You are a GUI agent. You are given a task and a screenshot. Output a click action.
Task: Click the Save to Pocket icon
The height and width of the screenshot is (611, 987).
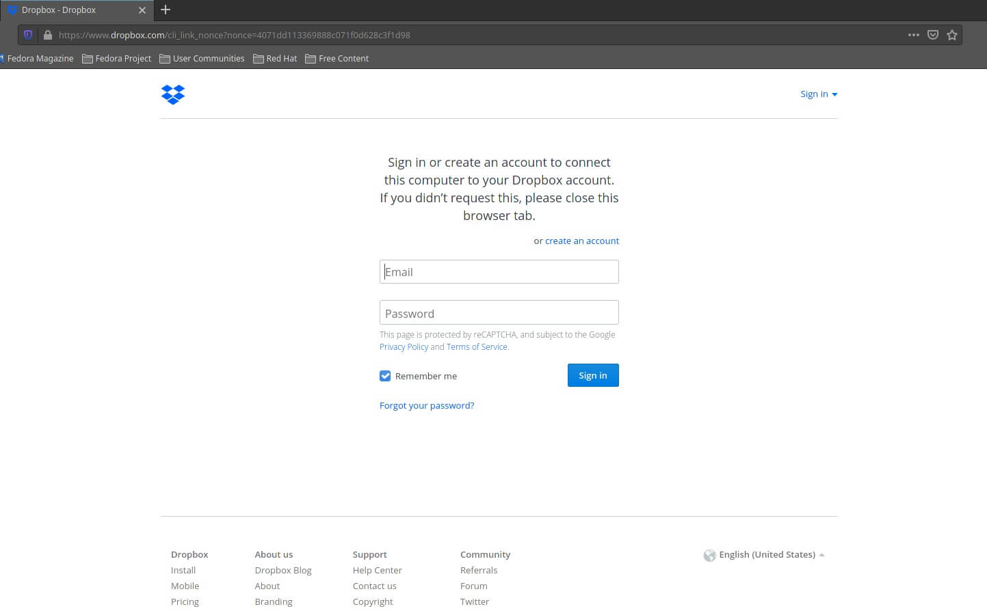coord(932,35)
